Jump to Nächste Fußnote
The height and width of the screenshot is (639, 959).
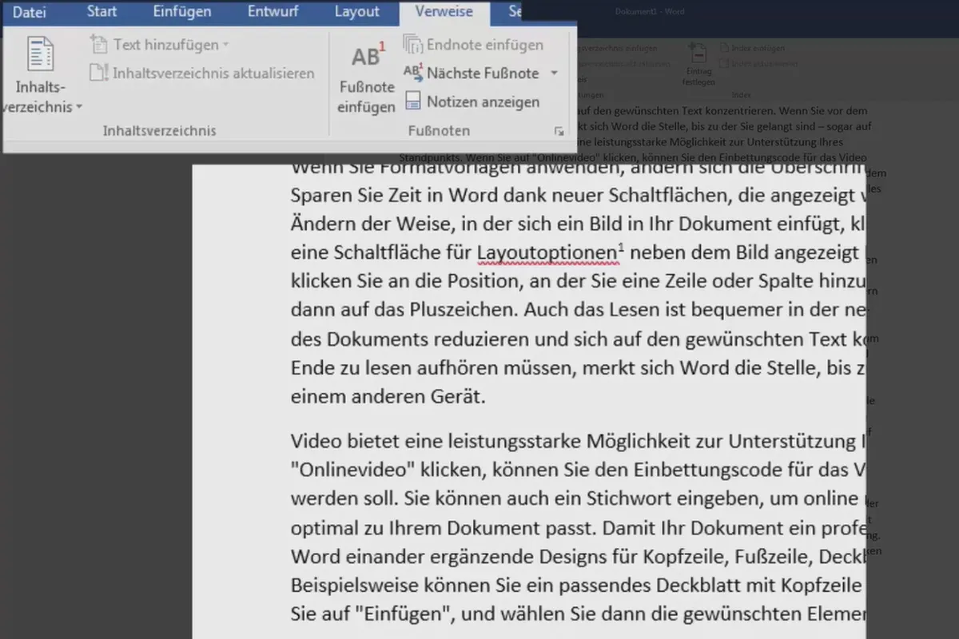coord(472,73)
